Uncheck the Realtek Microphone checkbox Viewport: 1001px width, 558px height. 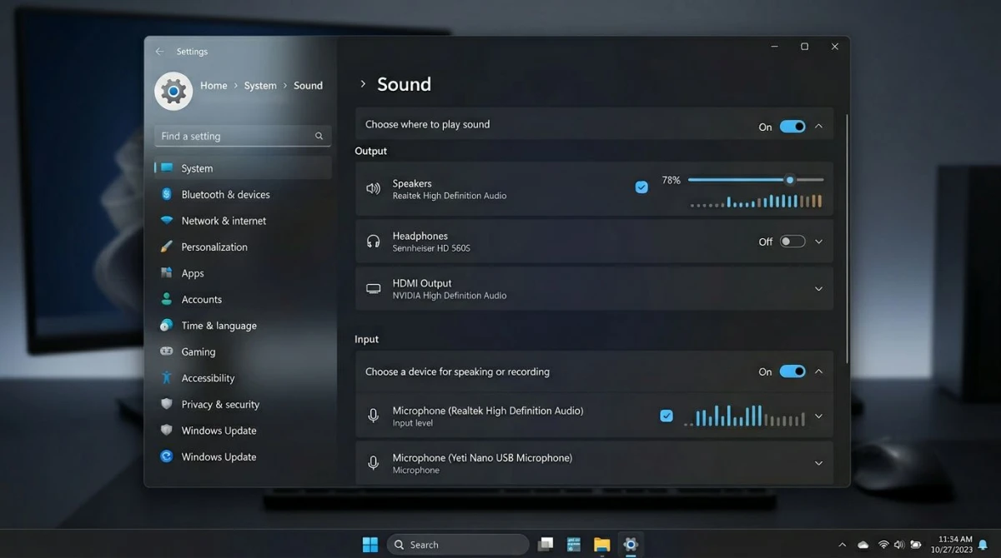click(x=666, y=416)
